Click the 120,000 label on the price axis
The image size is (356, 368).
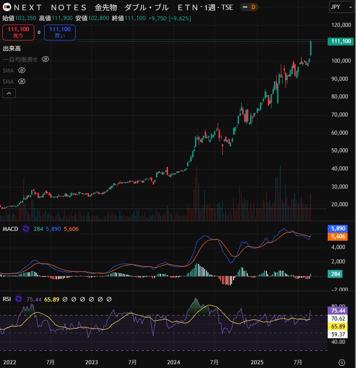click(x=341, y=25)
